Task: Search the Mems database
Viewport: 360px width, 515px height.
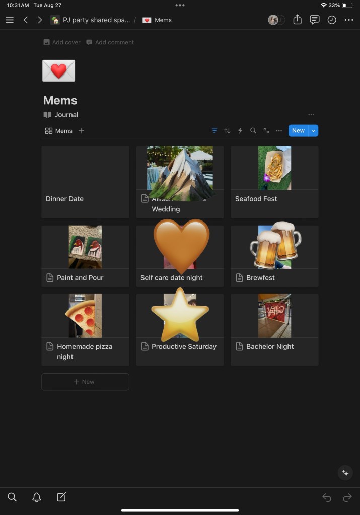Action: pos(253,131)
